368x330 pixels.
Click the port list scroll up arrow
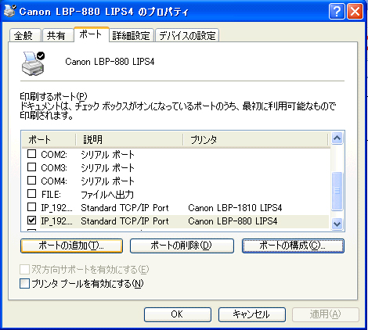[x=337, y=138]
